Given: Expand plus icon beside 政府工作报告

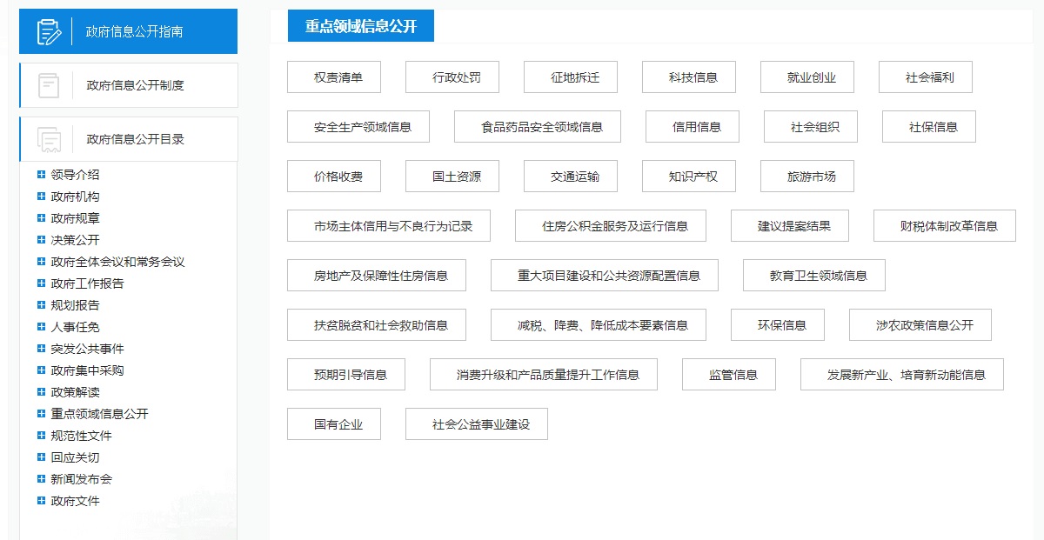Looking at the screenshot, I should [x=41, y=283].
